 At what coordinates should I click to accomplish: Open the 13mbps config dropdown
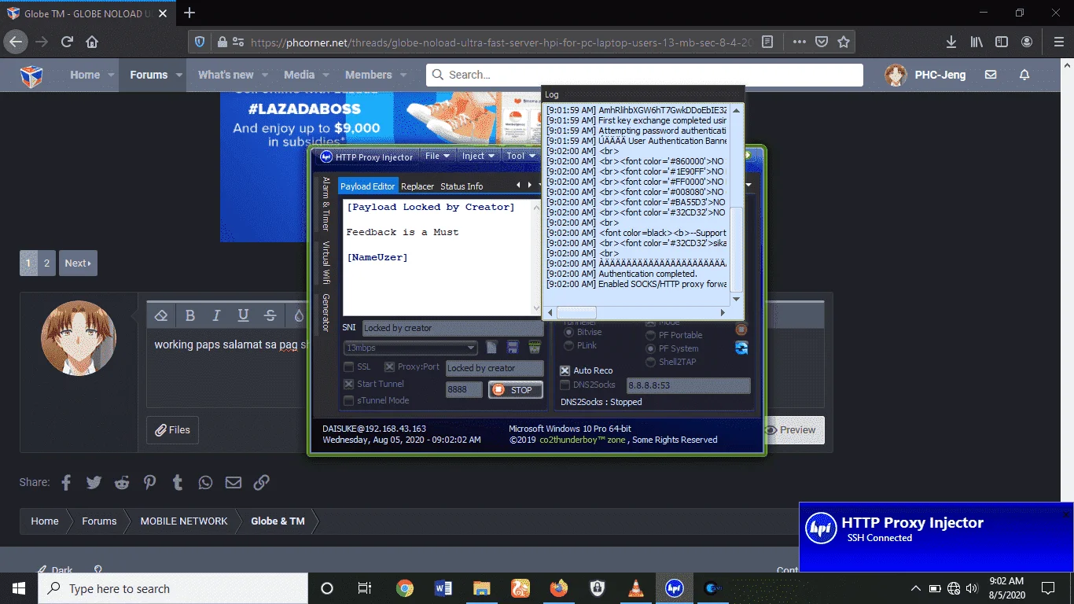point(410,348)
